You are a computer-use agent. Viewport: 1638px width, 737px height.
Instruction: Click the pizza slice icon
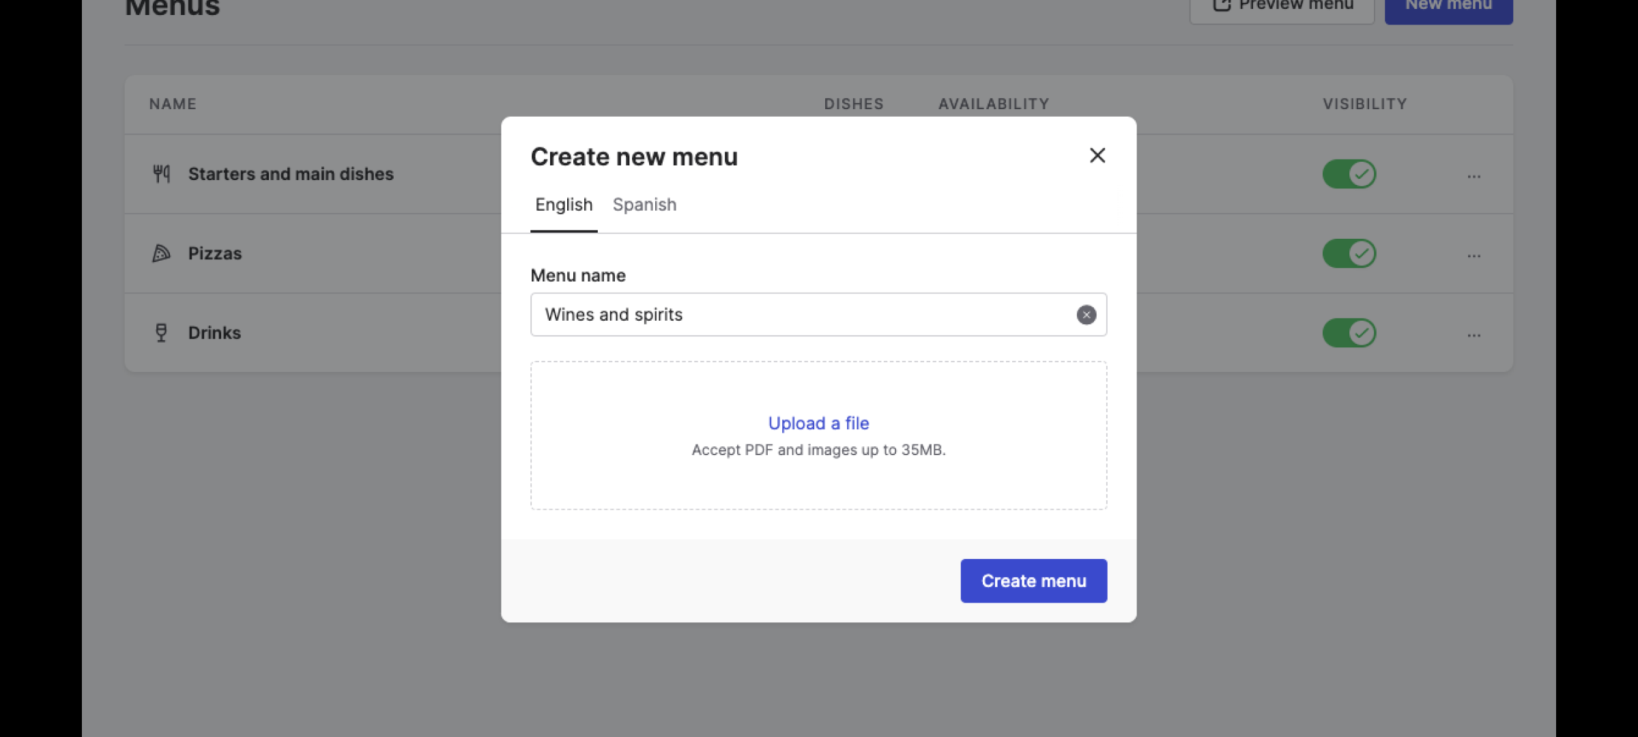pos(161,253)
